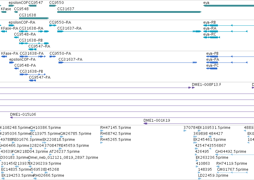Click the CG9550-RA transcript glyph
The width and height of the screenshot is (254, 180).
pos(53,25)
